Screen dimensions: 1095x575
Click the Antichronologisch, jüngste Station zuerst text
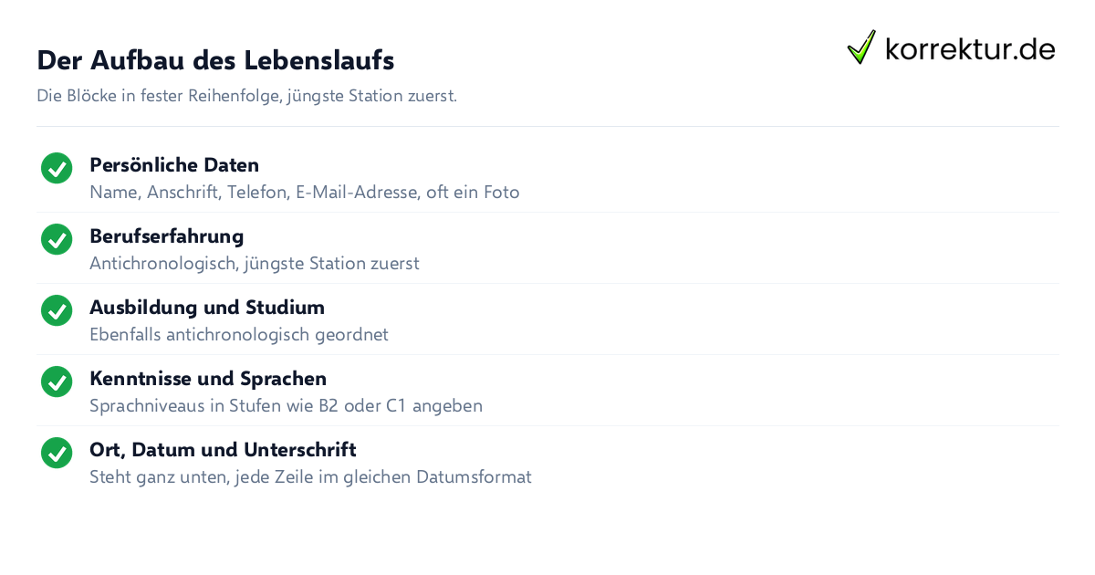click(255, 264)
